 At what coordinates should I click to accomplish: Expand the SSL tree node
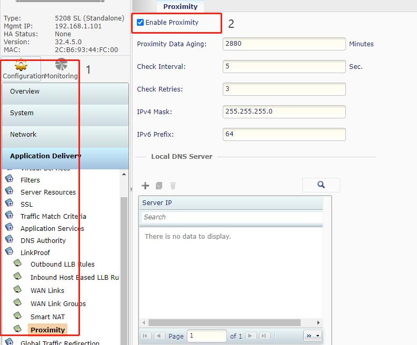click(9, 203)
